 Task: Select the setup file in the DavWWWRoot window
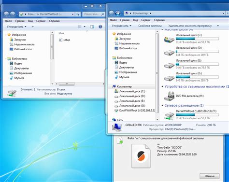point(65,40)
